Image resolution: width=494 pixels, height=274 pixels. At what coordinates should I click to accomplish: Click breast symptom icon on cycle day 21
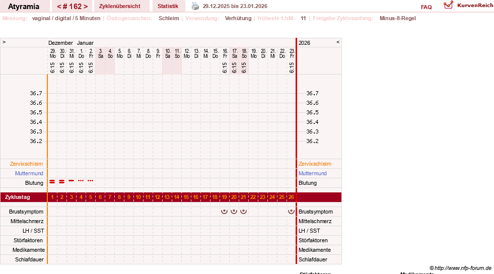click(x=244, y=212)
